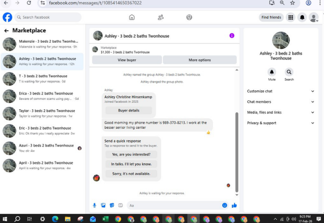Bookmark this page with star icon
This screenshot has width=324, height=223.
(292, 3)
